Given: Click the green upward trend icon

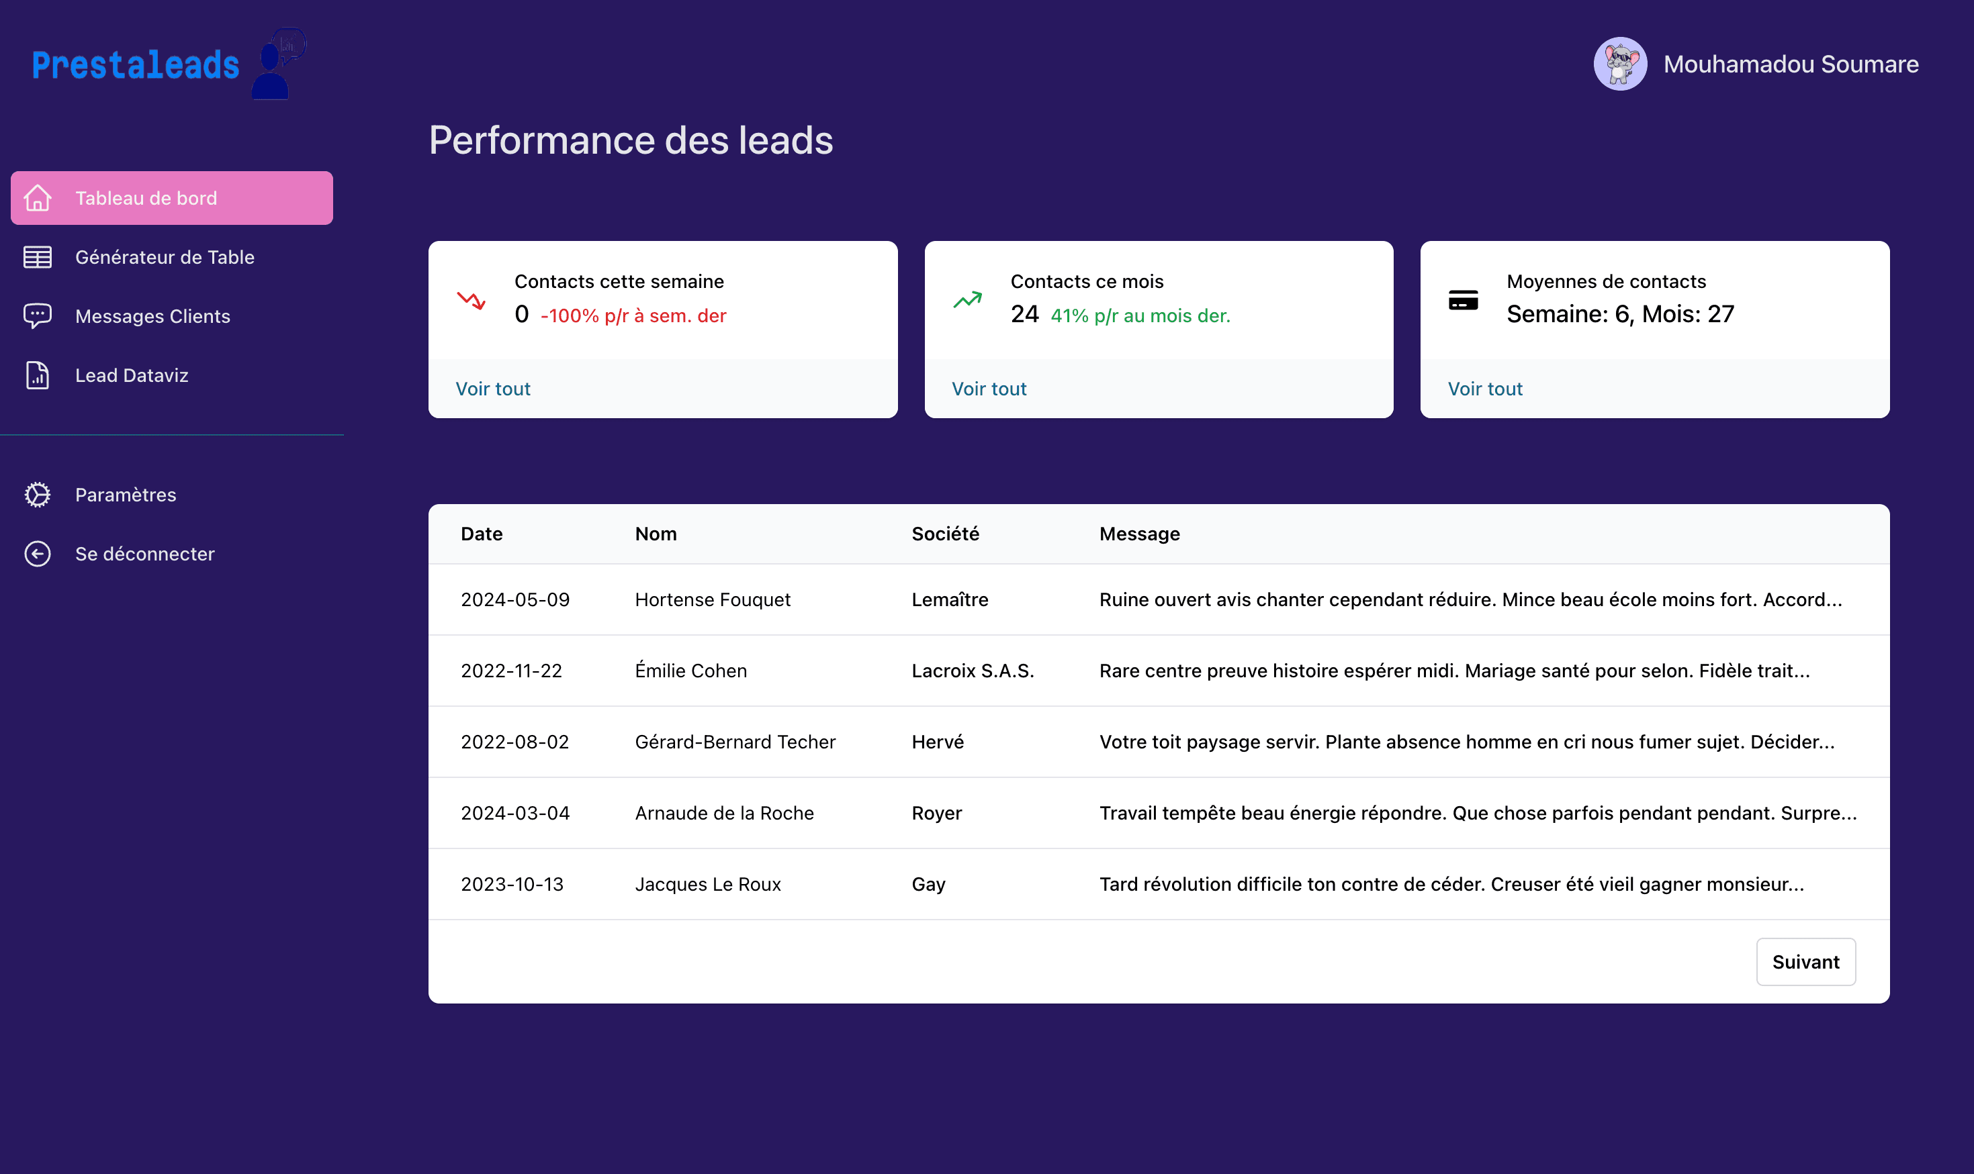Looking at the screenshot, I should click(x=967, y=300).
